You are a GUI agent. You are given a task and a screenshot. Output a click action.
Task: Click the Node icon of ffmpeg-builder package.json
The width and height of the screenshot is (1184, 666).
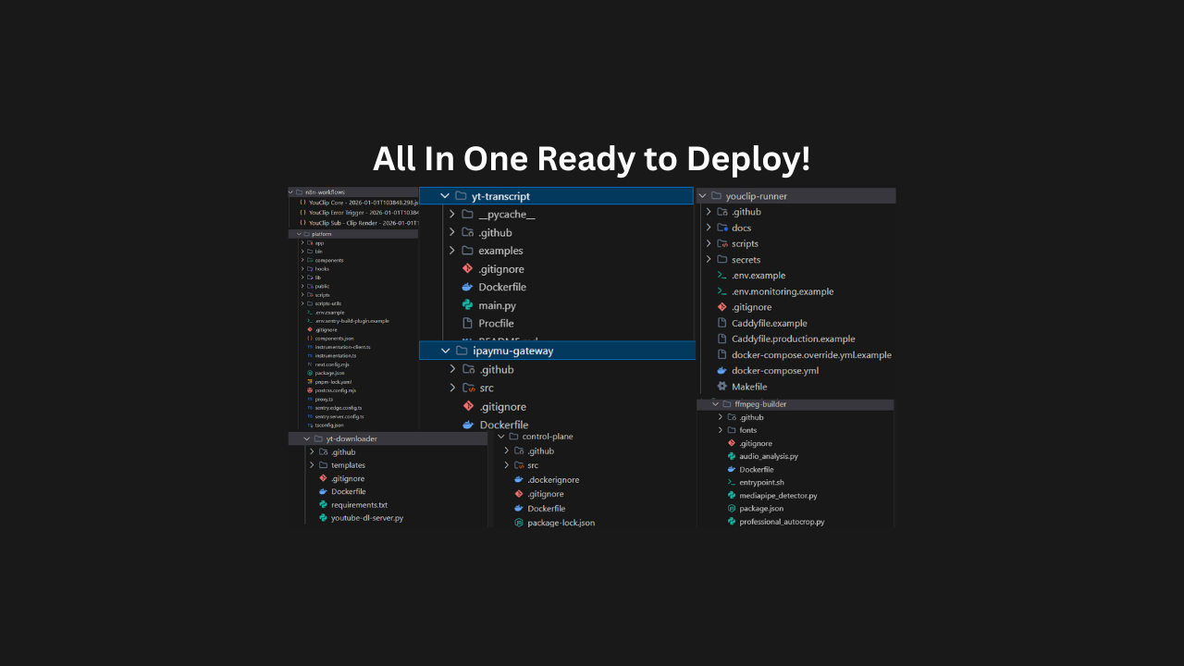pos(732,509)
